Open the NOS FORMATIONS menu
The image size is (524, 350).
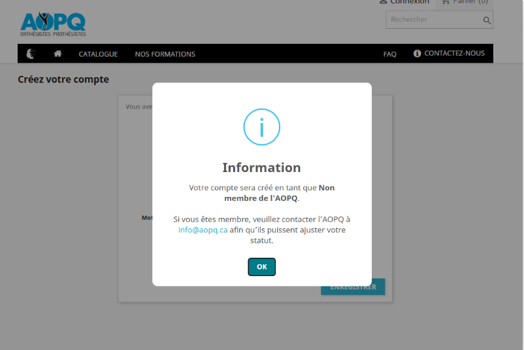[x=165, y=54]
